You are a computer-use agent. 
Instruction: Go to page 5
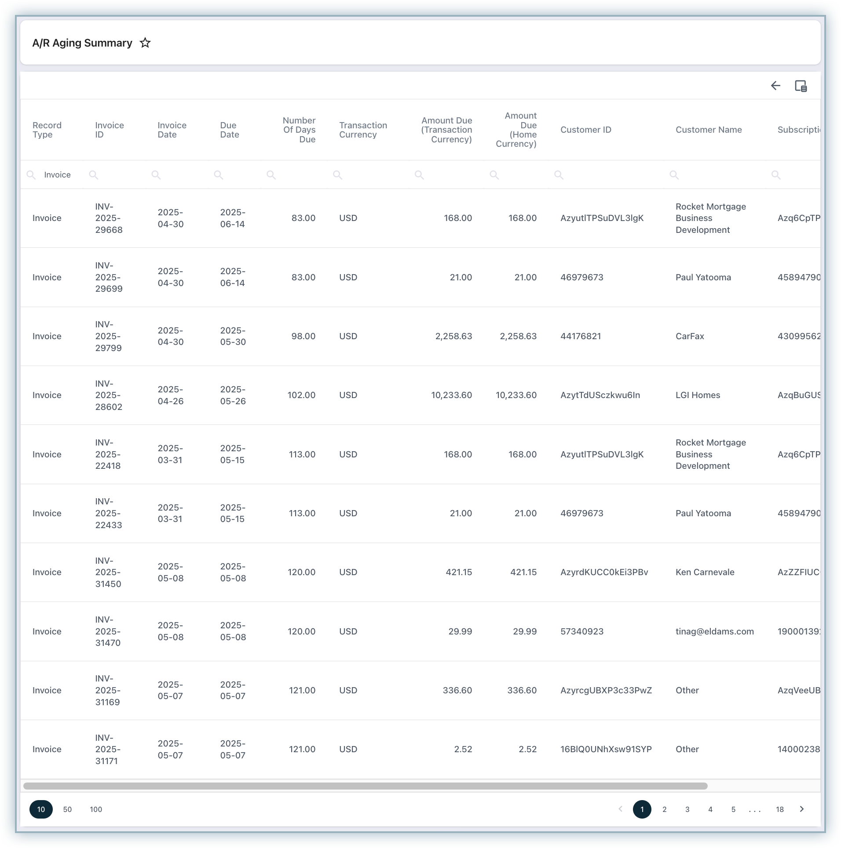[x=733, y=809]
